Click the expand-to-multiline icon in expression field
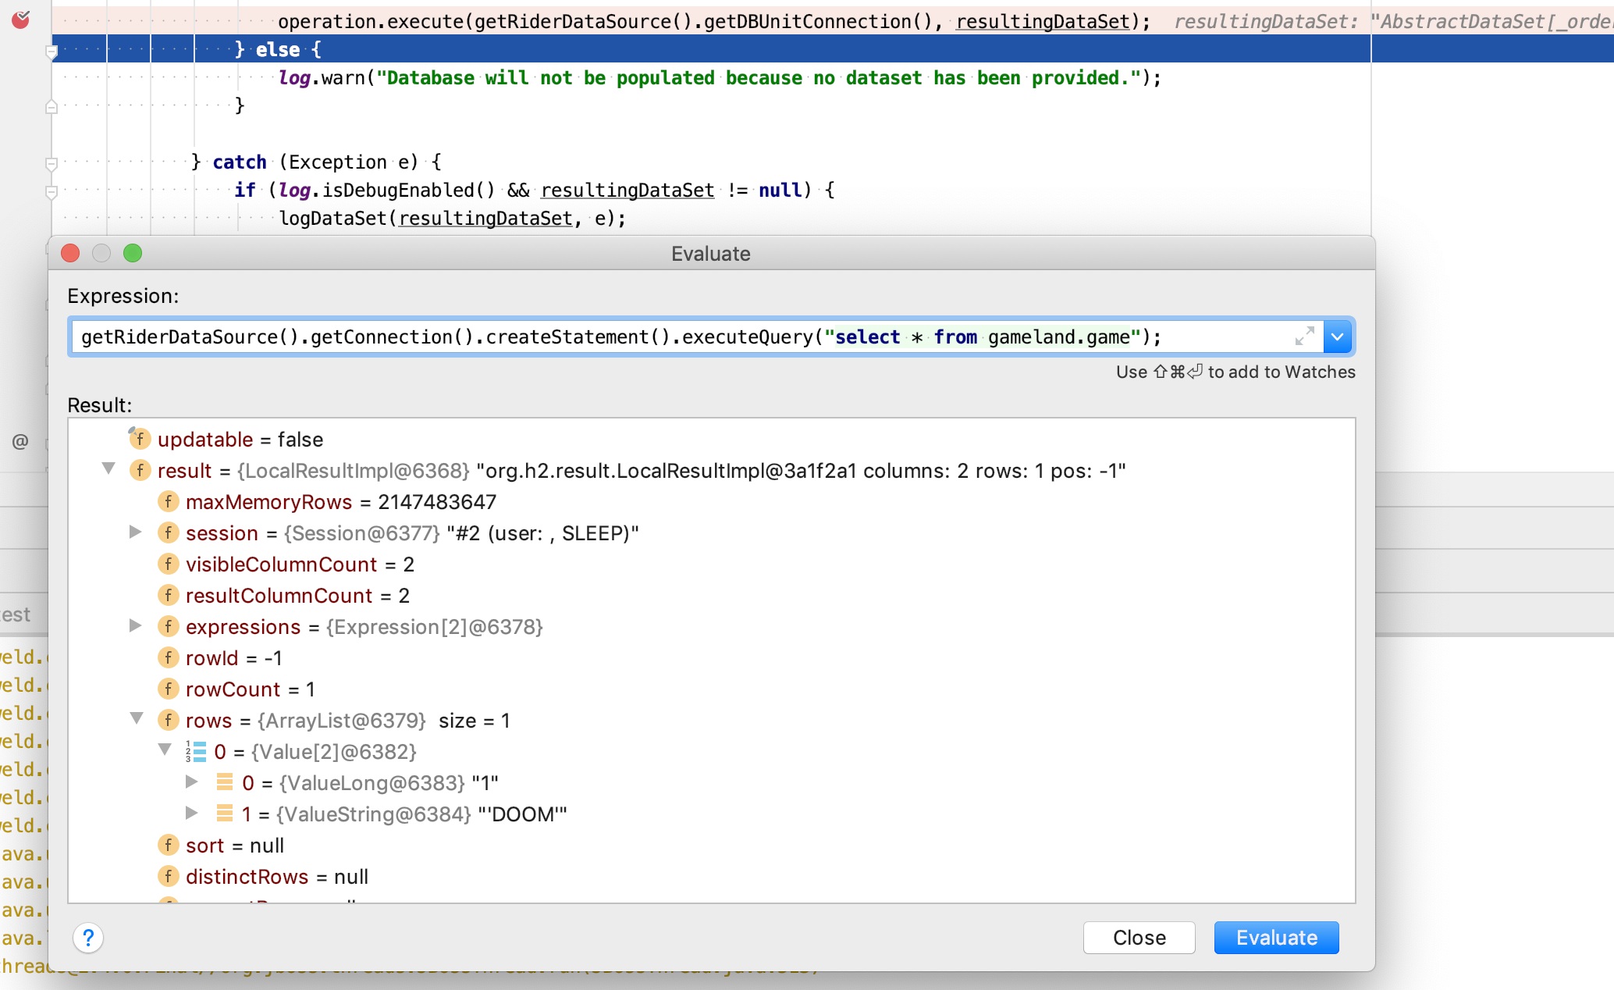The image size is (1614, 990). tap(1304, 337)
